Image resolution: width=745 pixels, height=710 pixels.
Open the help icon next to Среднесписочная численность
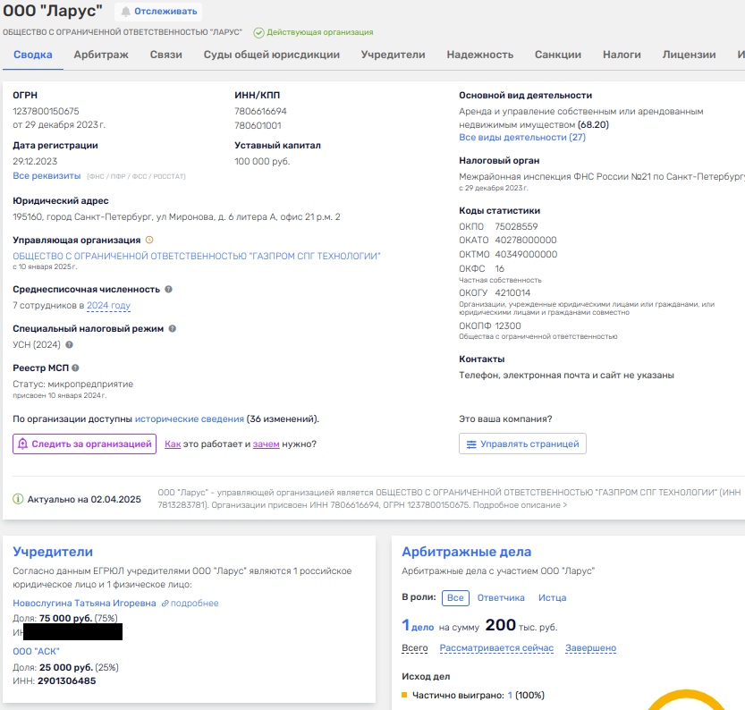point(168,289)
